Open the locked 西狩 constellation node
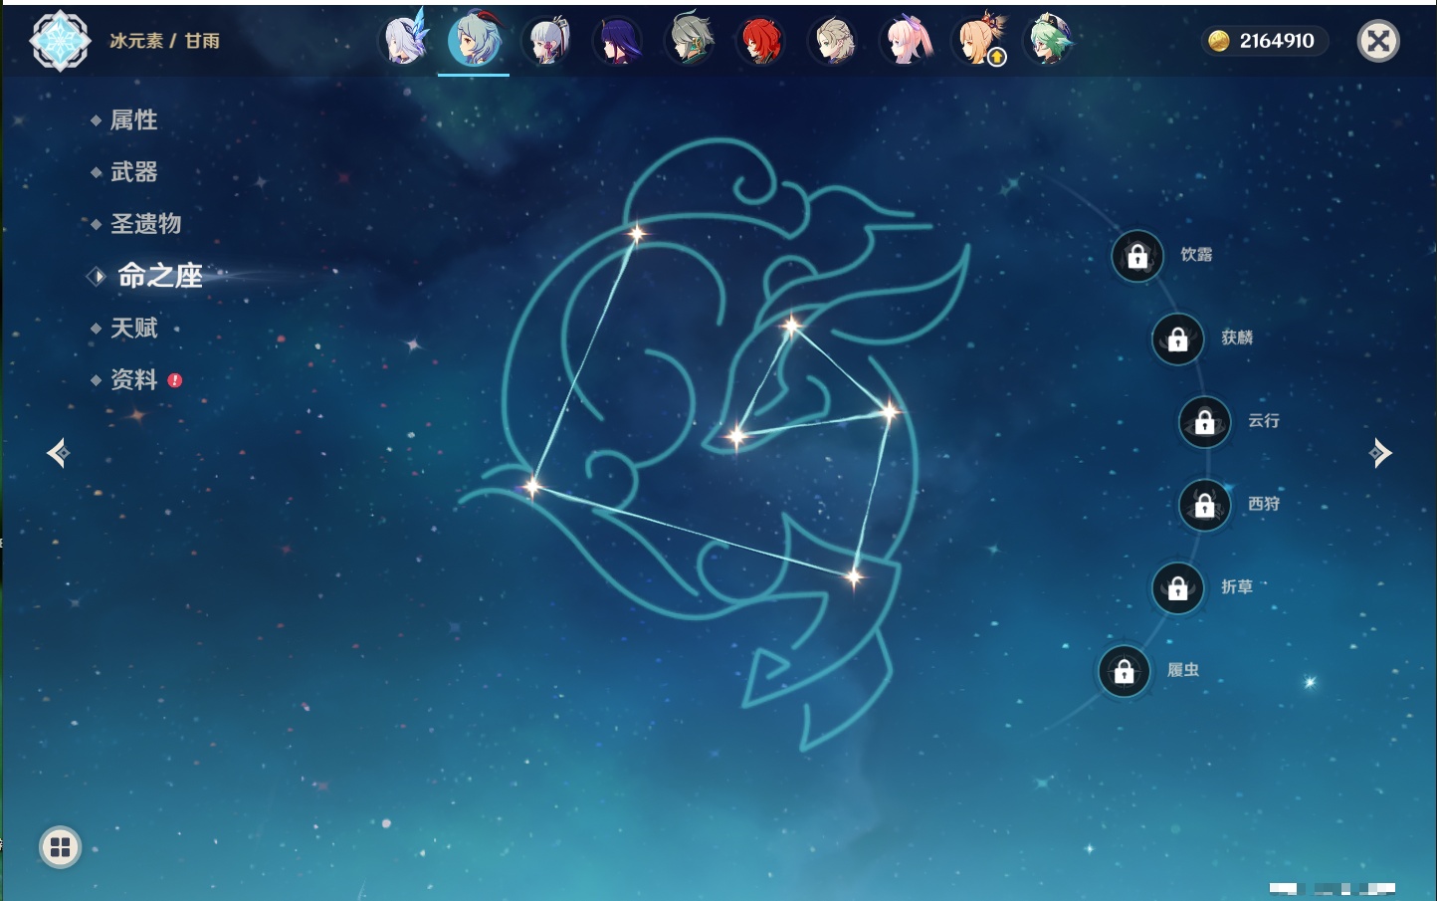1437x901 pixels. 1204,506
